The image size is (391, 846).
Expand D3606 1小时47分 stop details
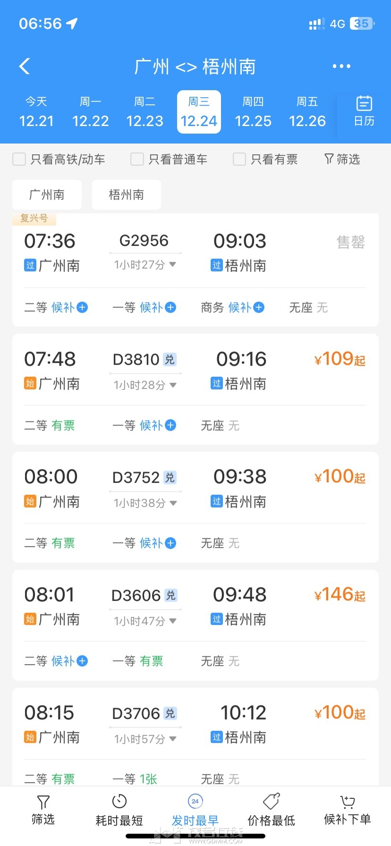tap(173, 621)
